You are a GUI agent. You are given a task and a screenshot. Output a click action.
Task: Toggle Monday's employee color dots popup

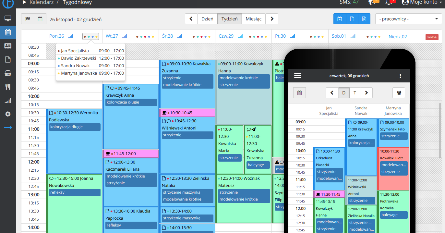click(90, 36)
